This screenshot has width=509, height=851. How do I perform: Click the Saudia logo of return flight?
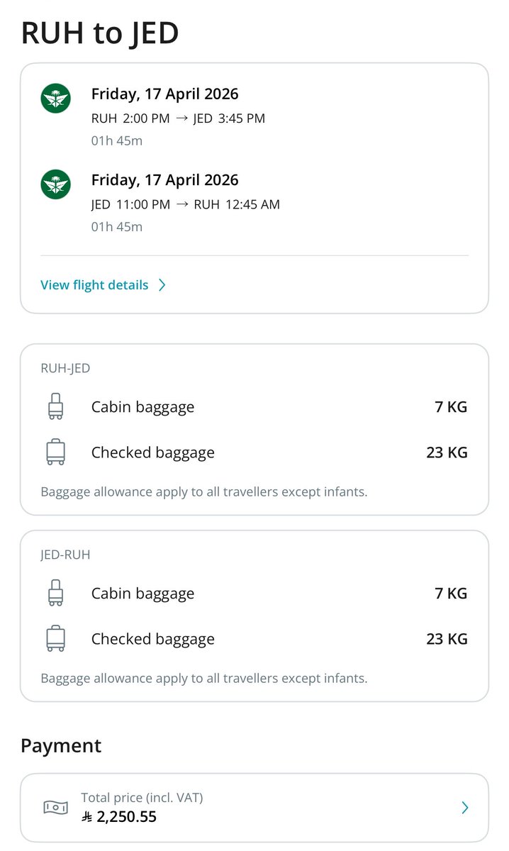55,185
